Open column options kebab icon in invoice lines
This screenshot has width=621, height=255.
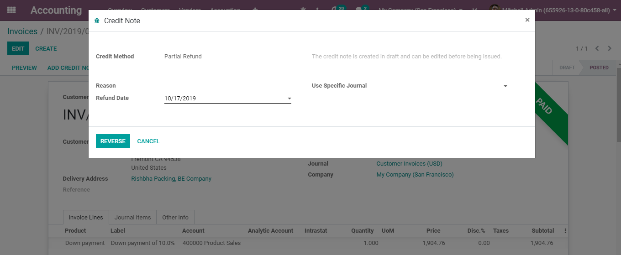click(566, 231)
